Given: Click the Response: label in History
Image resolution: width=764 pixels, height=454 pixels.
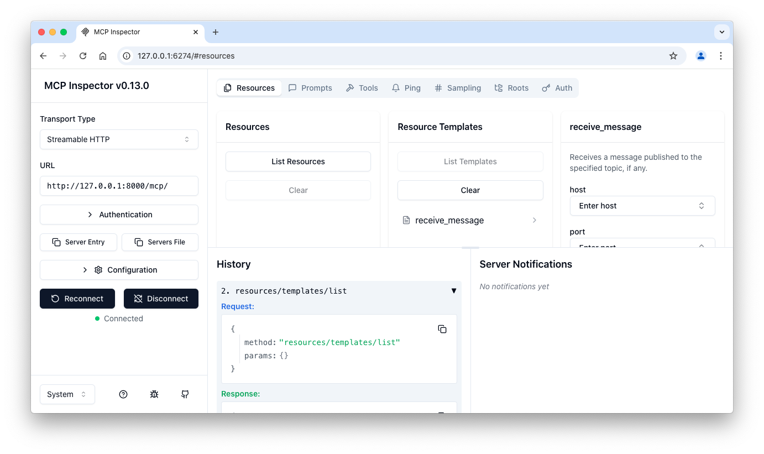Looking at the screenshot, I should click(x=240, y=394).
